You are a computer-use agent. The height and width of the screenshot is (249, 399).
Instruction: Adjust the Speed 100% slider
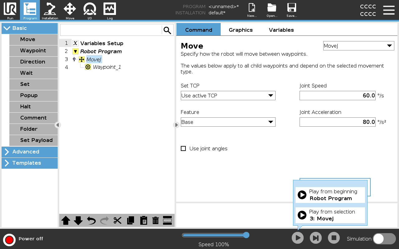[x=247, y=235]
